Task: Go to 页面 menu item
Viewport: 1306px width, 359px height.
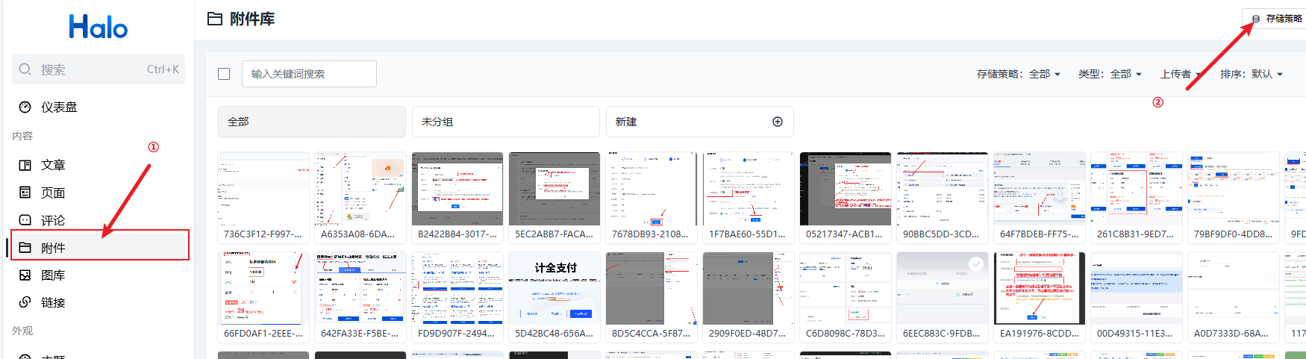Action: (x=99, y=193)
